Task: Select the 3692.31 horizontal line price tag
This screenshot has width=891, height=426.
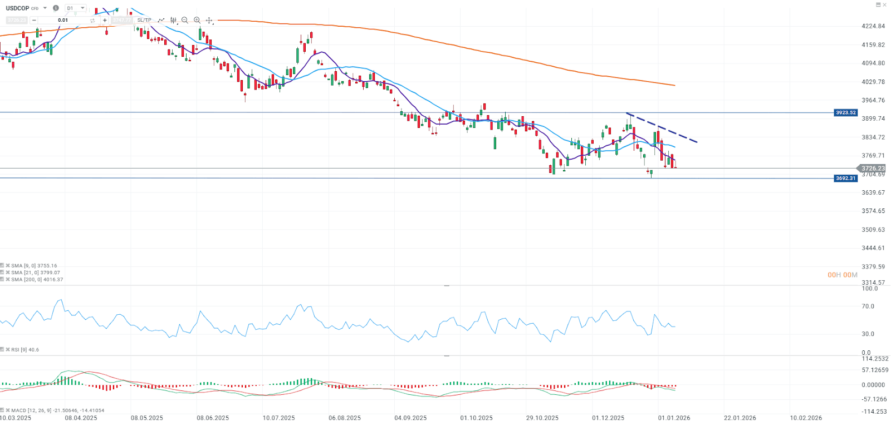Action: coord(845,178)
